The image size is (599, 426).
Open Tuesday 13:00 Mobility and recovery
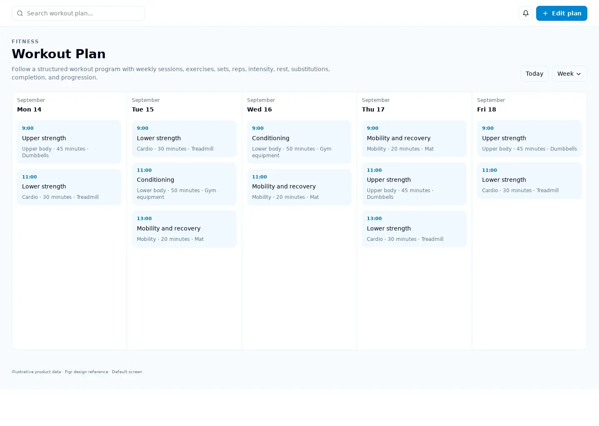coord(184,229)
